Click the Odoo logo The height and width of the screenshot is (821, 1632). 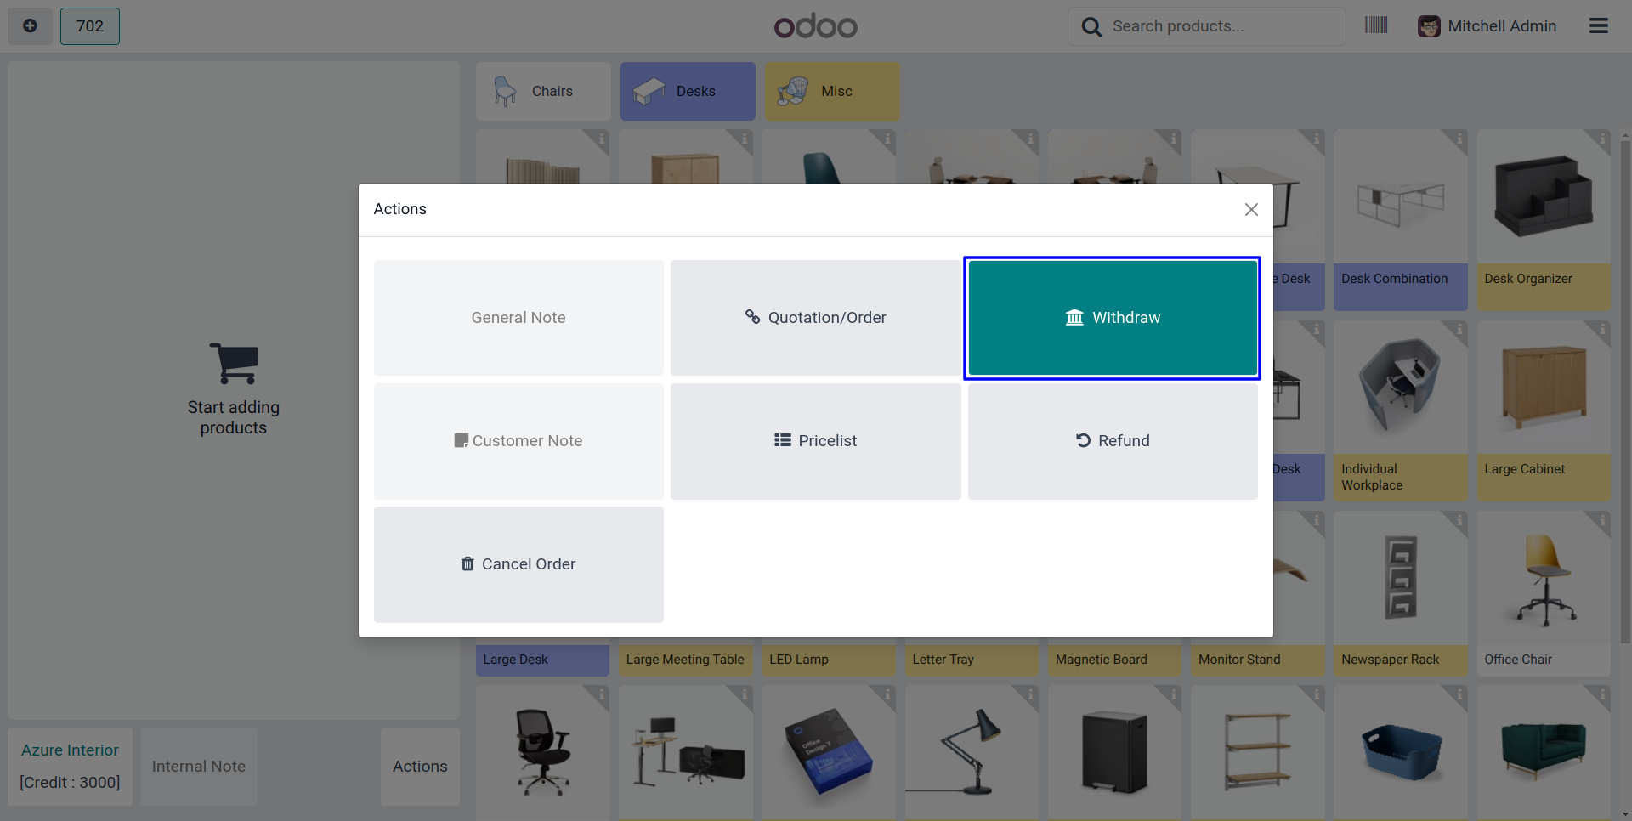(815, 26)
